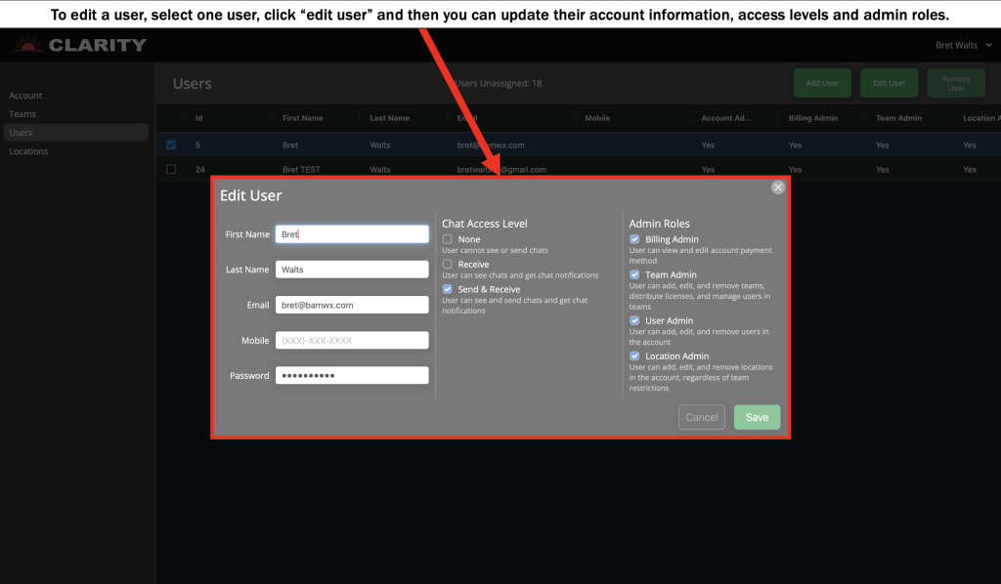Close the Edit User dialog with the X icon
This screenshot has width=1001, height=584.
click(x=778, y=187)
